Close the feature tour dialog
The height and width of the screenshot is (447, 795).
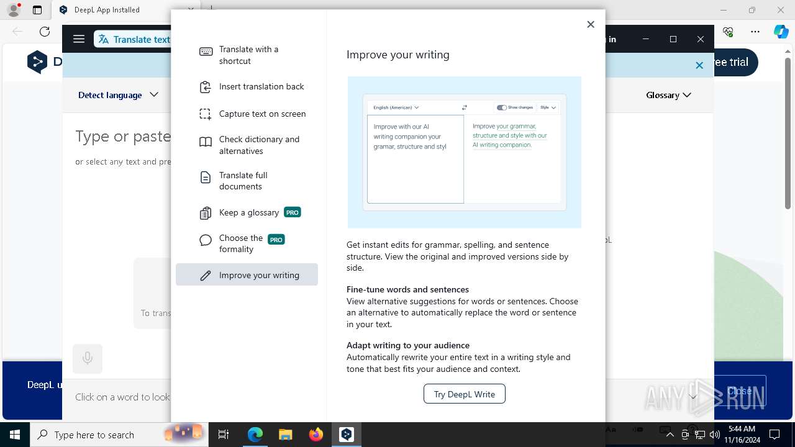click(x=590, y=24)
